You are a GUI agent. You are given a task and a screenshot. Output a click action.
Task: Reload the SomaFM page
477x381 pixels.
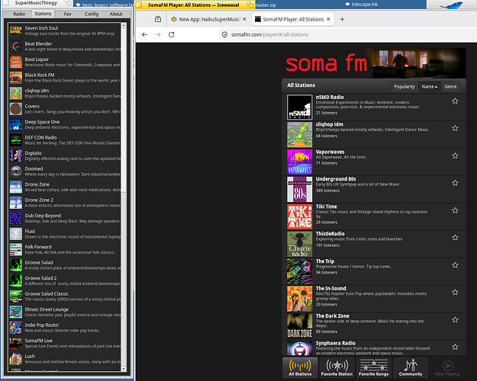point(171,34)
